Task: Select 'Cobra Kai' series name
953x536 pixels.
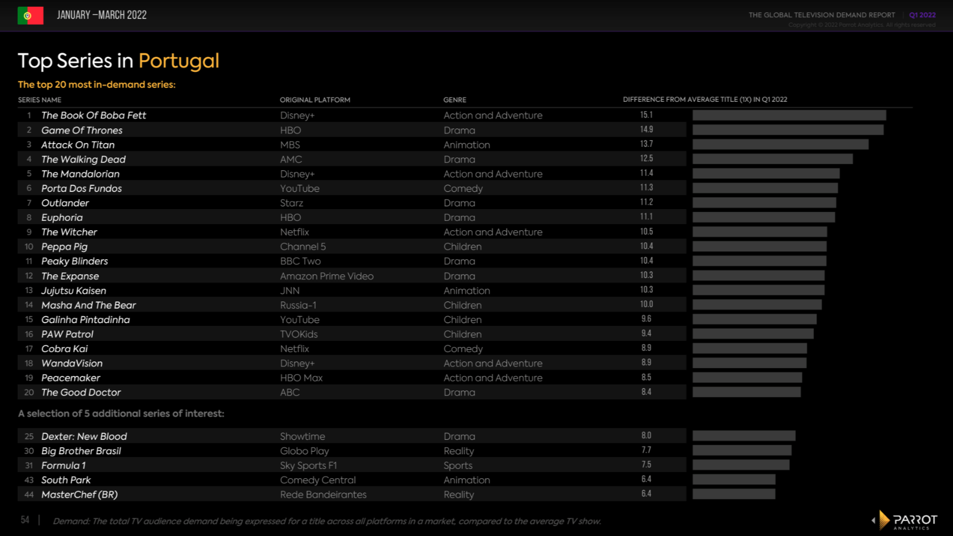Action: click(64, 349)
